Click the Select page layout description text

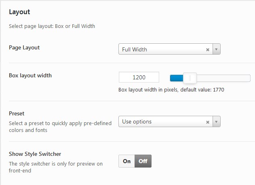(52, 26)
